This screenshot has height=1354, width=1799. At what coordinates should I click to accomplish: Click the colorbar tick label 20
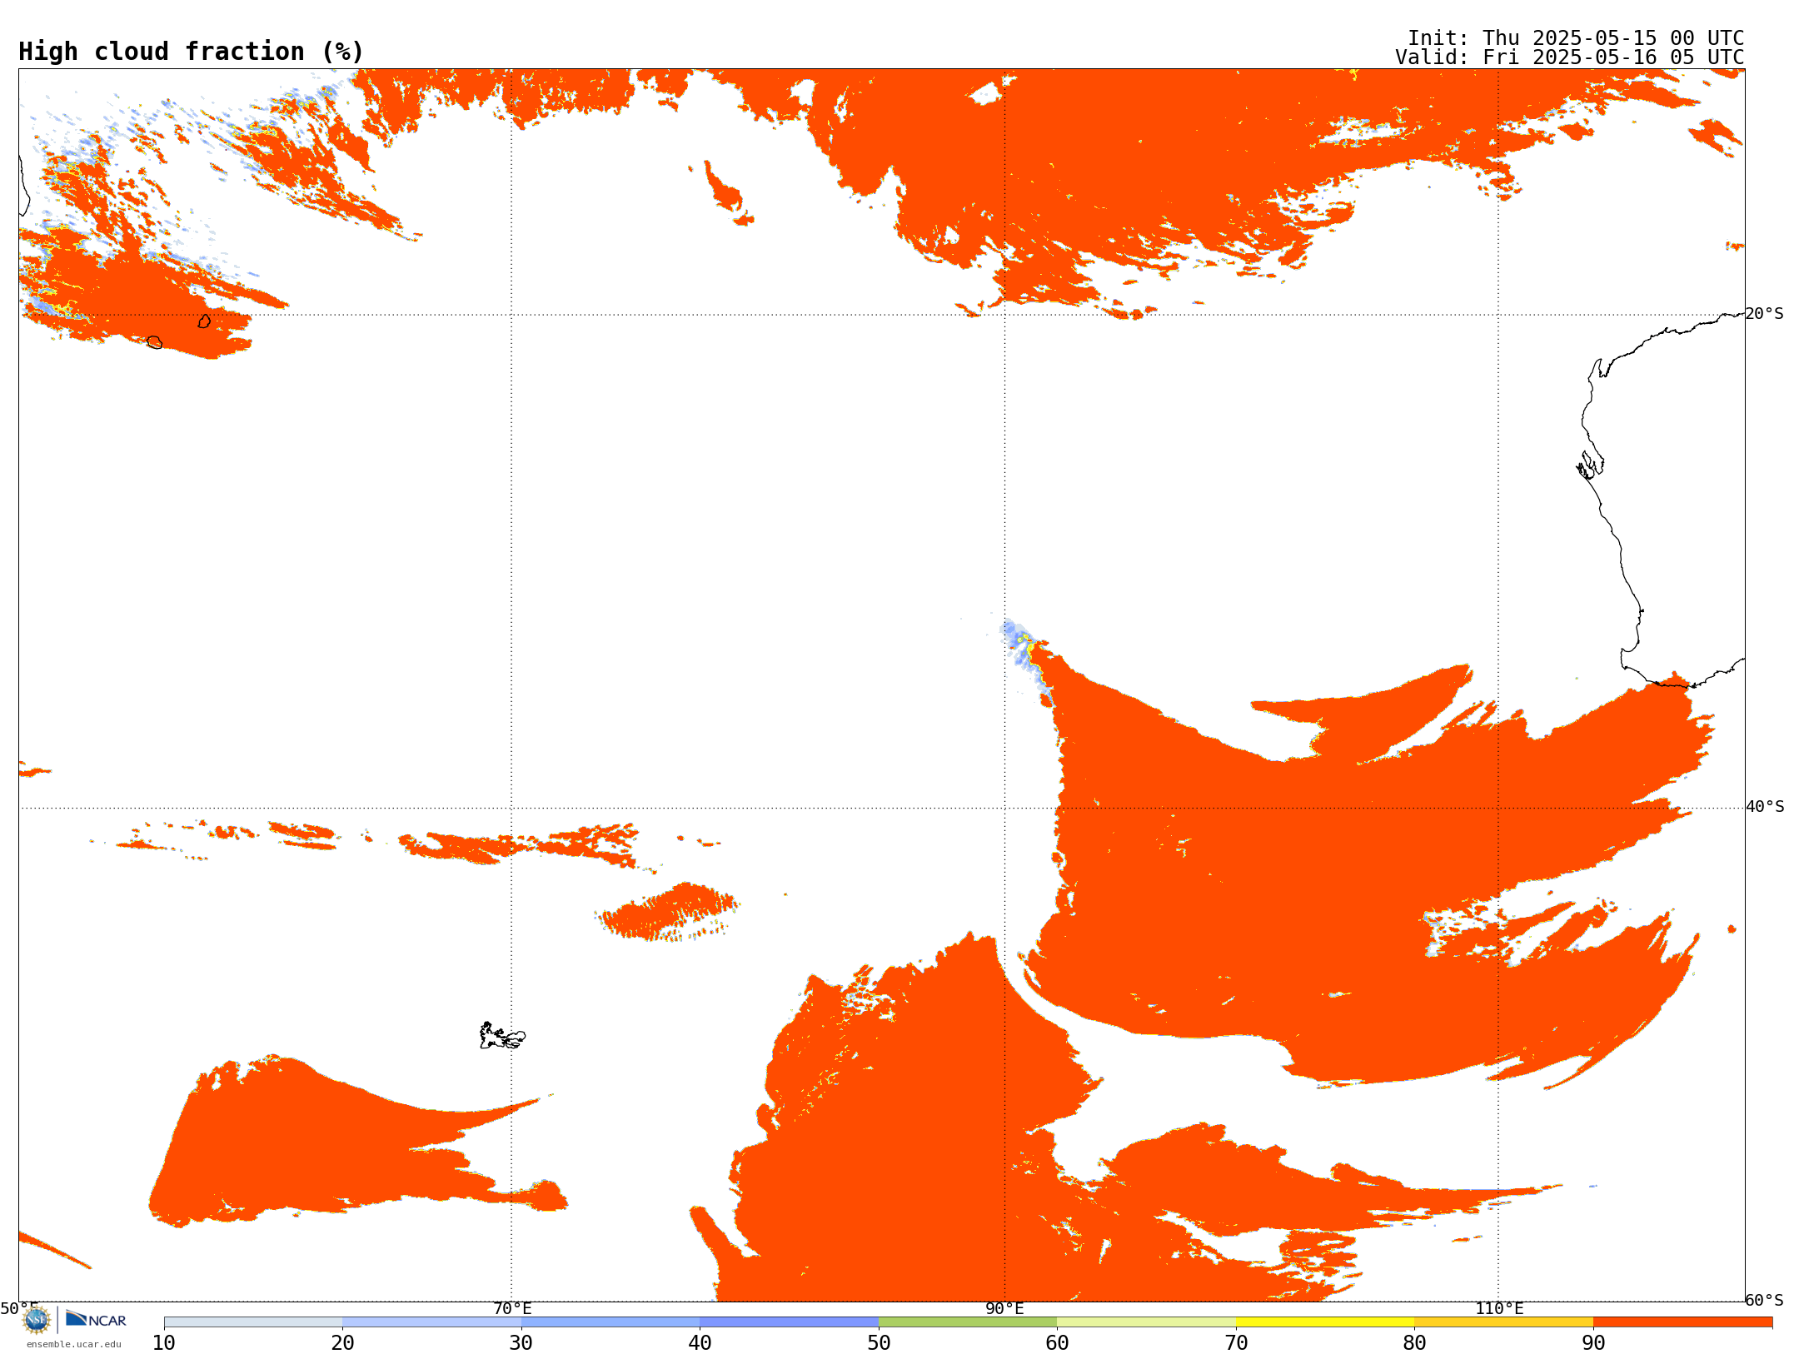[x=342, y=1343]
